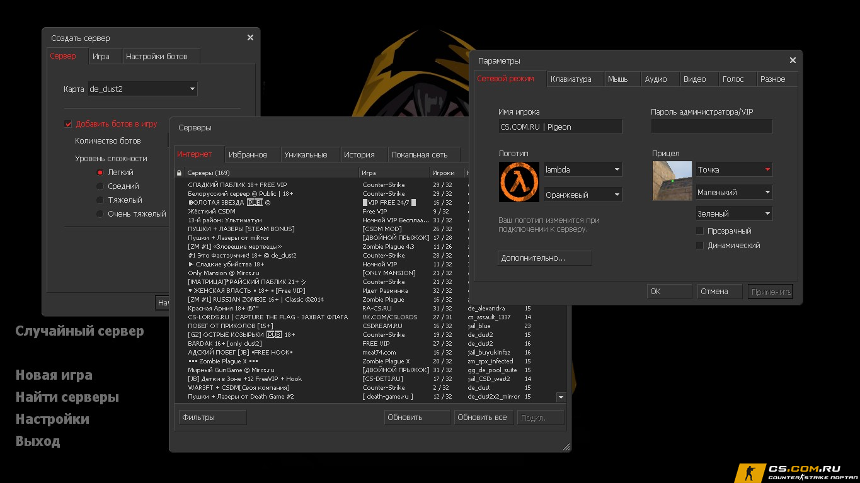
Task: Click the lock icon column header in server list
Action: [180, 173]
